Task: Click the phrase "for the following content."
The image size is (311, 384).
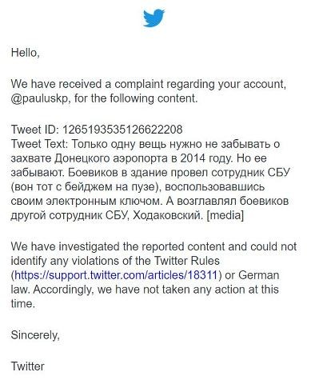Action: pos(136,99)
